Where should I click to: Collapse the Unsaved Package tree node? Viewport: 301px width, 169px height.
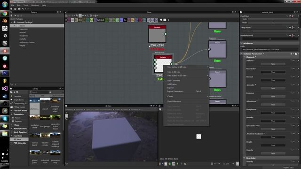pos(11,22)
